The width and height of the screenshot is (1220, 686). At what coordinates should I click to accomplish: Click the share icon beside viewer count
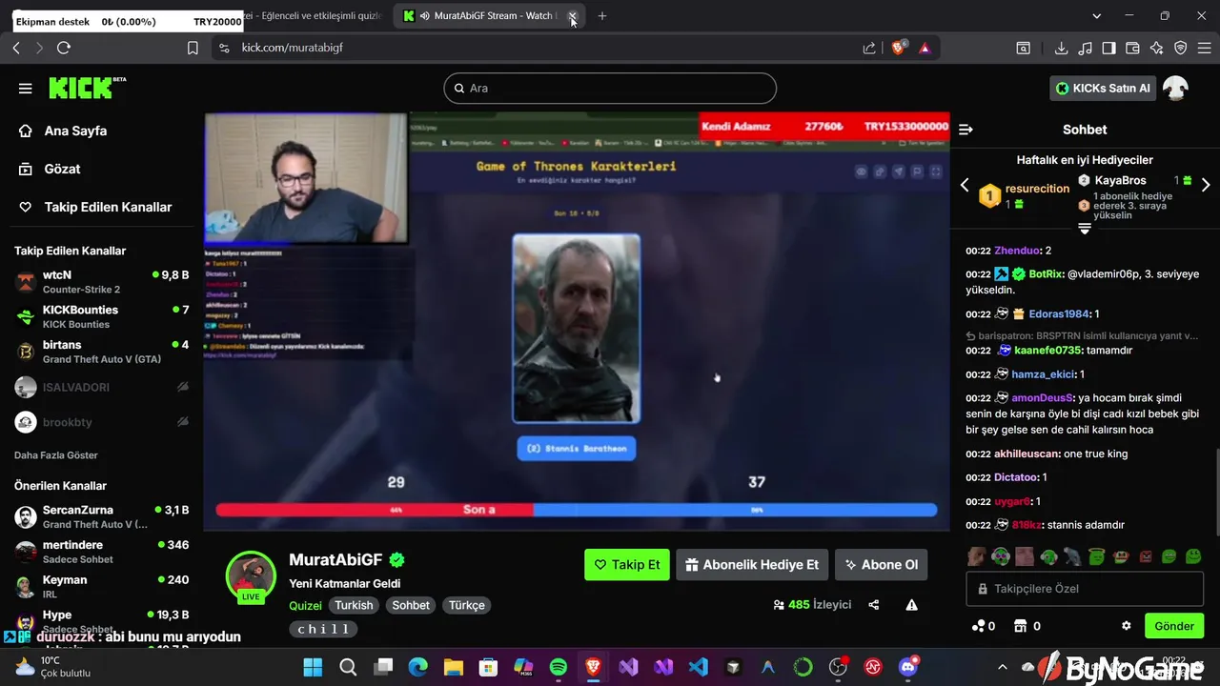tap(873, 605)
